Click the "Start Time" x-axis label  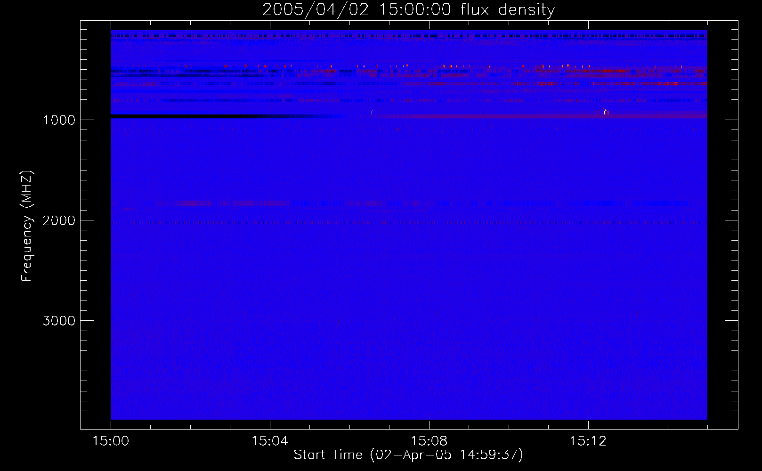(x=408, y=455)
